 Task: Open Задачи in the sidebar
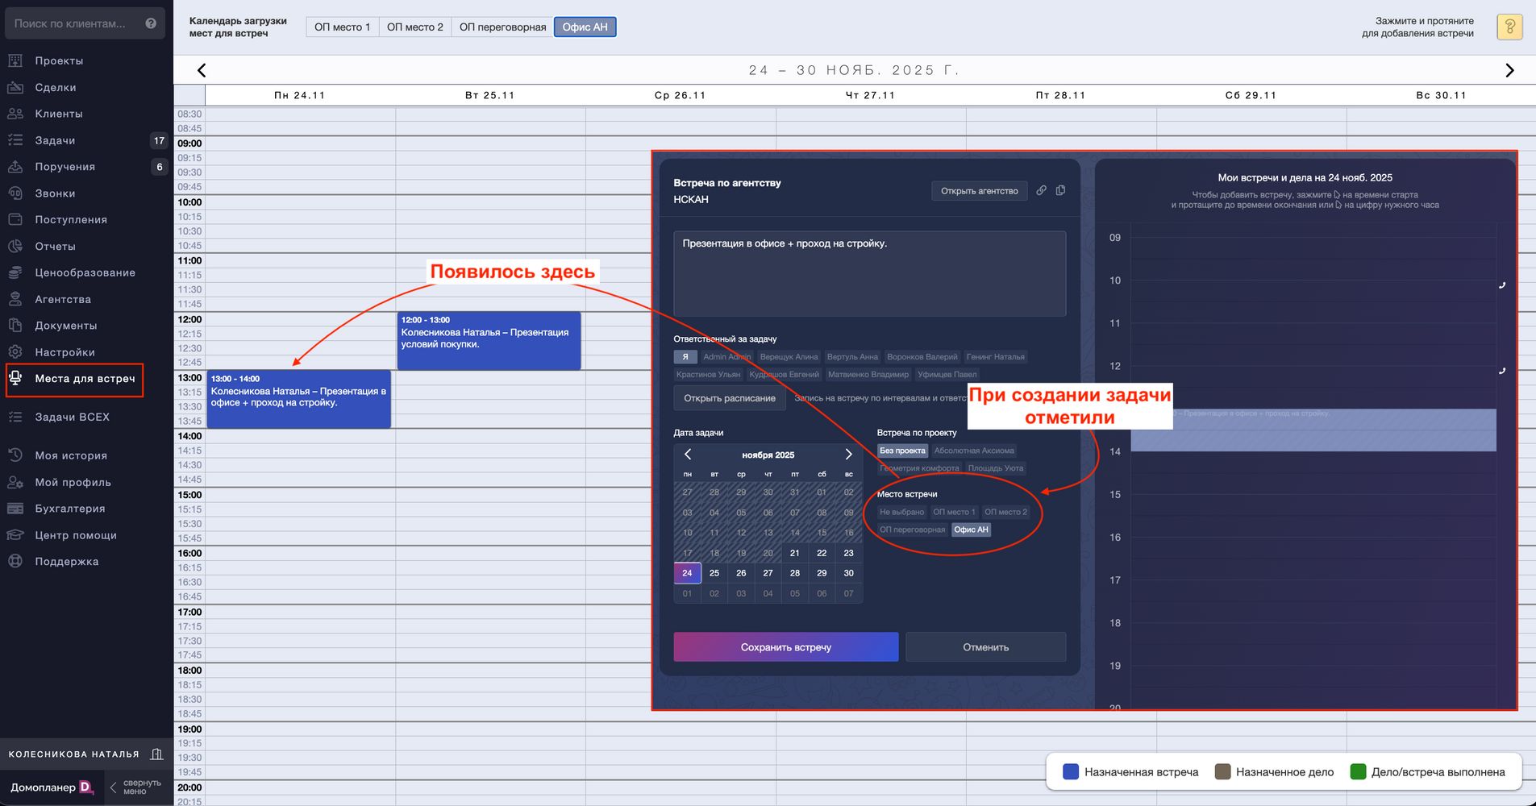click(55, 140)
